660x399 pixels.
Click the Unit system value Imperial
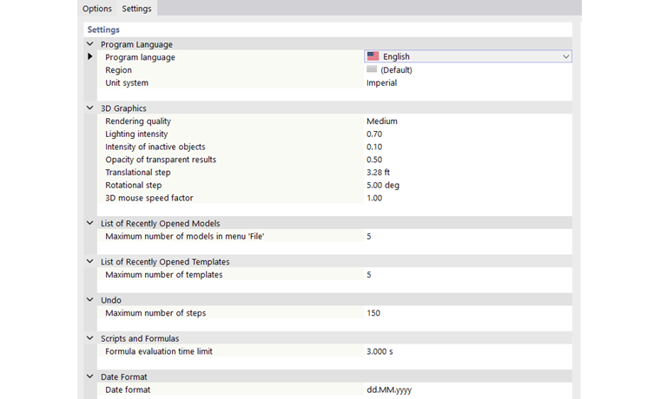click(381, 83)
